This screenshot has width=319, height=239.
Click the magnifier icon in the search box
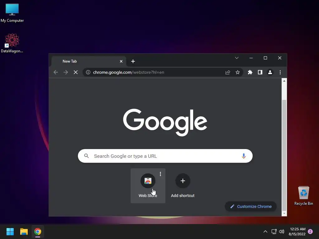tap(87, 156)
